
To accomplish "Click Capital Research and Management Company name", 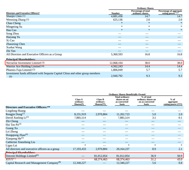I will coord(33,163).
